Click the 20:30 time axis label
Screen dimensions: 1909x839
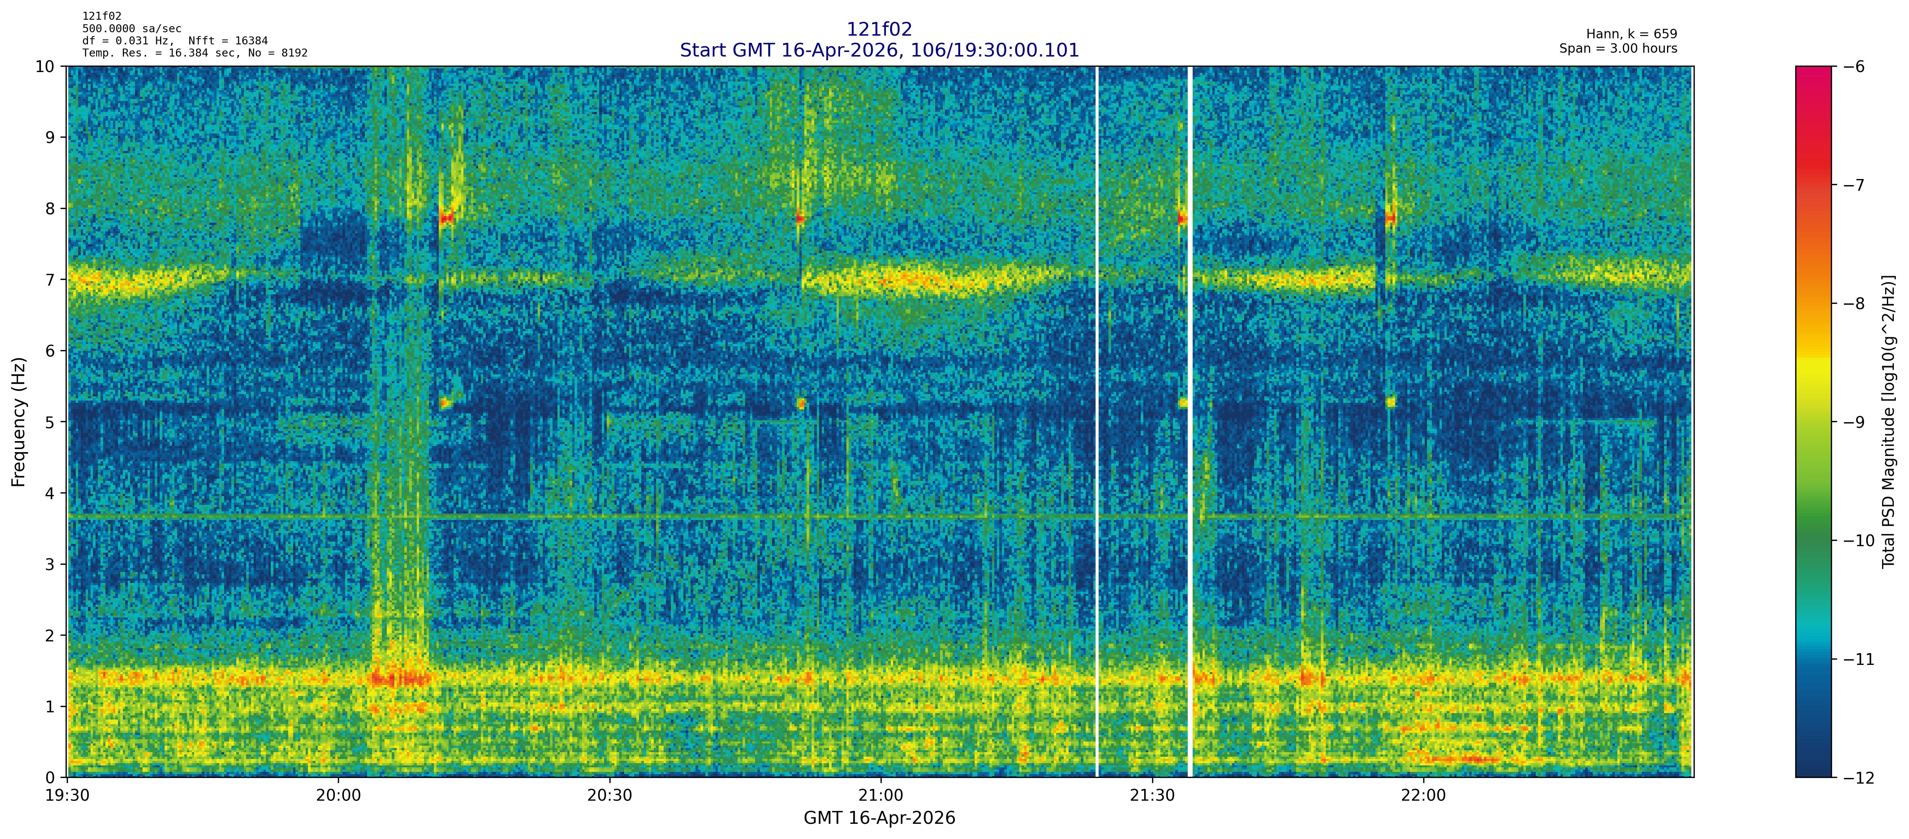click(609, 796)
